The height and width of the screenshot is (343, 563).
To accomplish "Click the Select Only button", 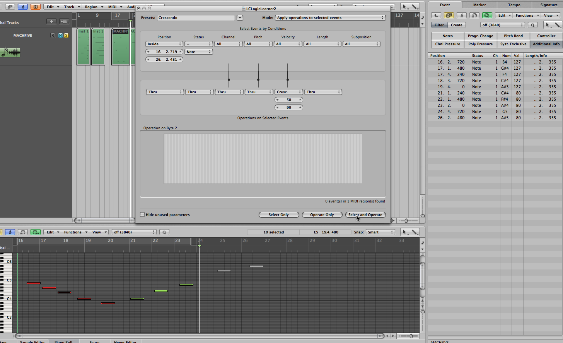I will pyautogui.click(x=278, y=214).
